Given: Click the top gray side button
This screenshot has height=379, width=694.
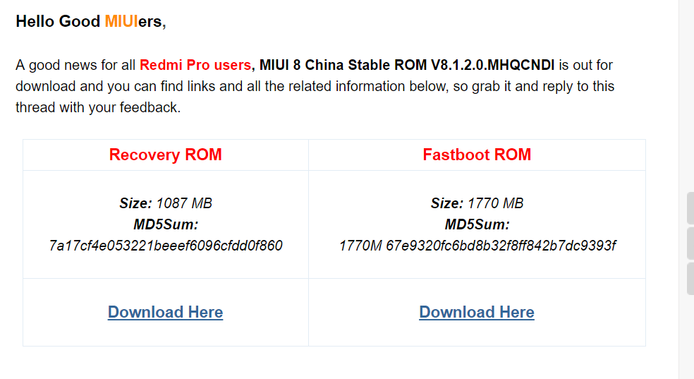Looking at the screenshot, I should tap(690, 207).
